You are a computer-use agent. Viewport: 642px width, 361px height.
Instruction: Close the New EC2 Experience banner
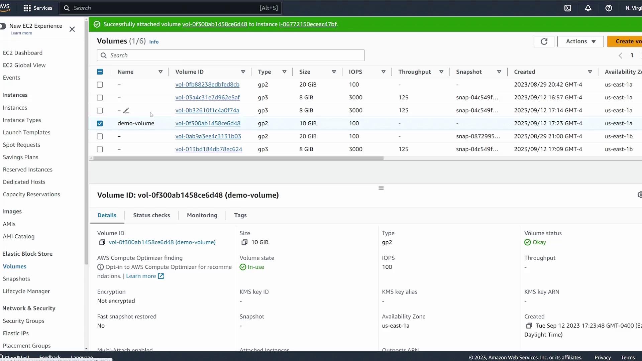click(x=72, y=29)
